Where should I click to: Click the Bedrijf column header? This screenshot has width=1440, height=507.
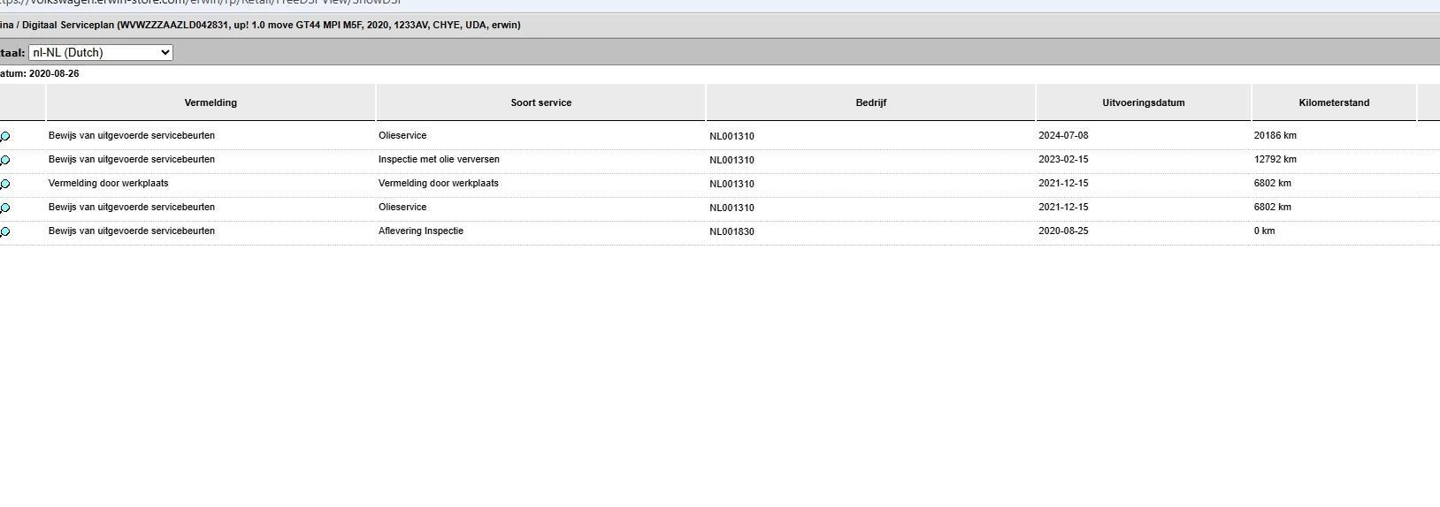[870, 103]
